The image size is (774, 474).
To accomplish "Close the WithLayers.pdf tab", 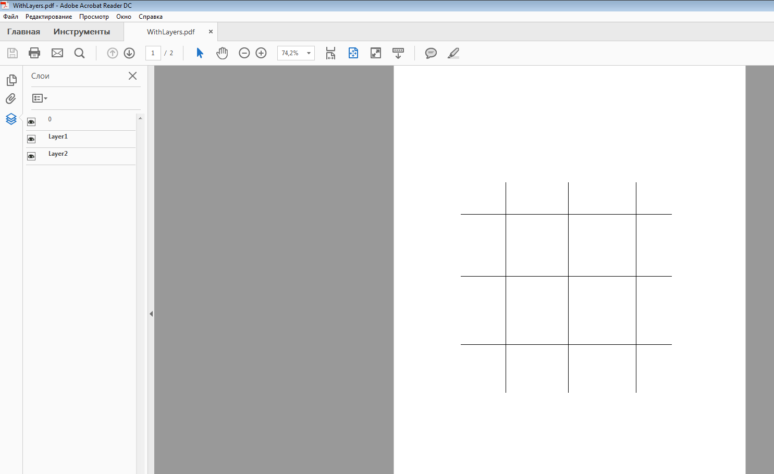I will pyautogui.click(x=211, y=32).
